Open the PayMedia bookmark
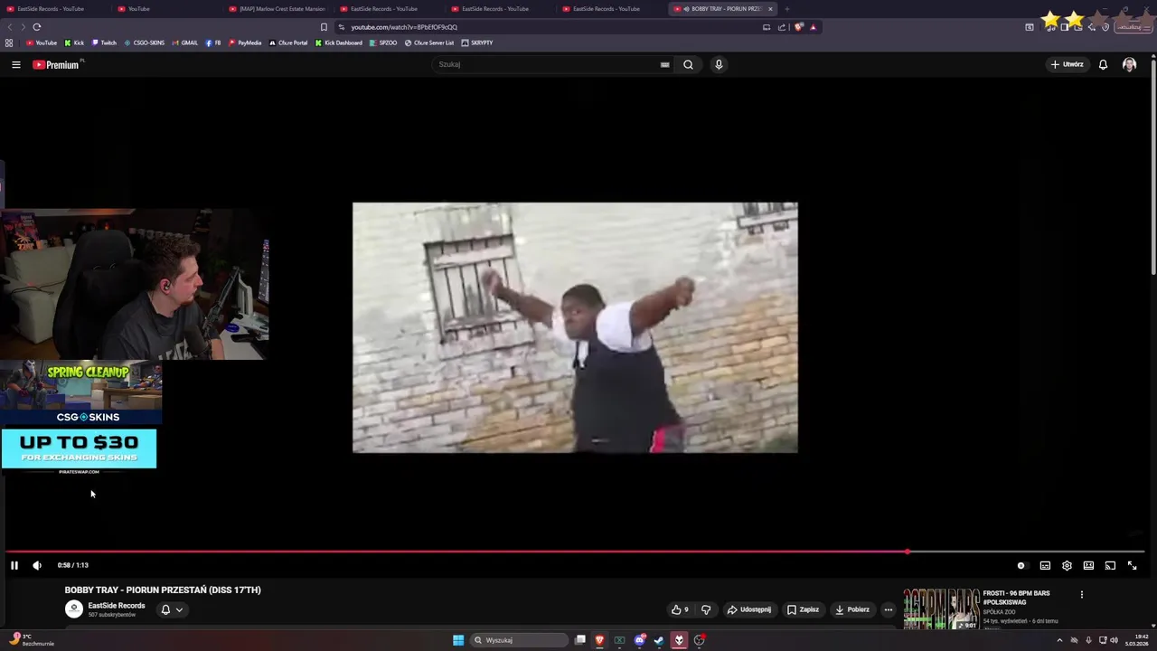 [245, 42]
